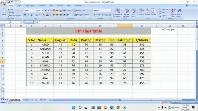Image resolution: width=198 pixels, height=111 pixels.
Task: Toggle Wrap Text
Action: [80, 10]
